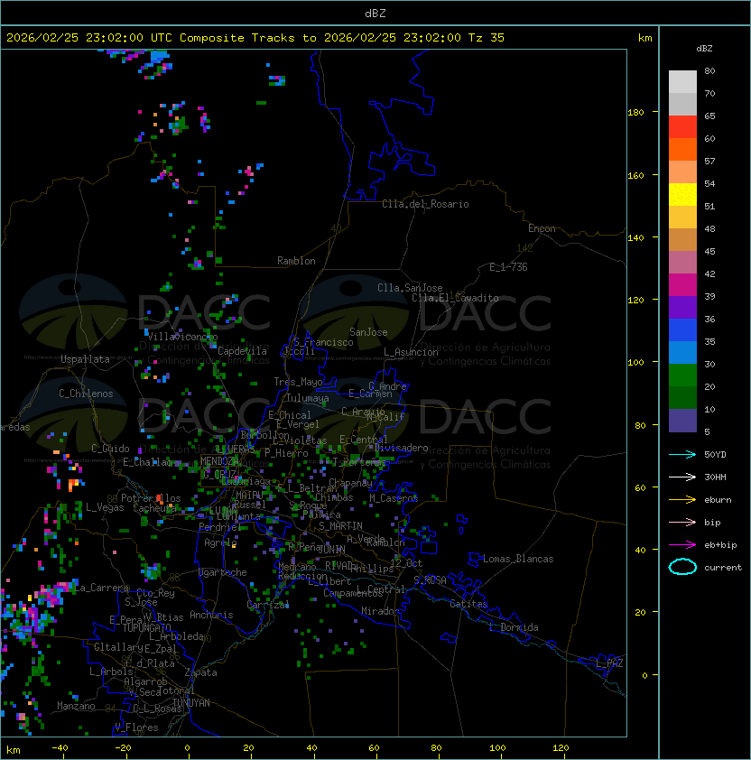Viewport: 751px width, 760px height.
Task: Click the Encon map label
Action: tap(542, 228)
